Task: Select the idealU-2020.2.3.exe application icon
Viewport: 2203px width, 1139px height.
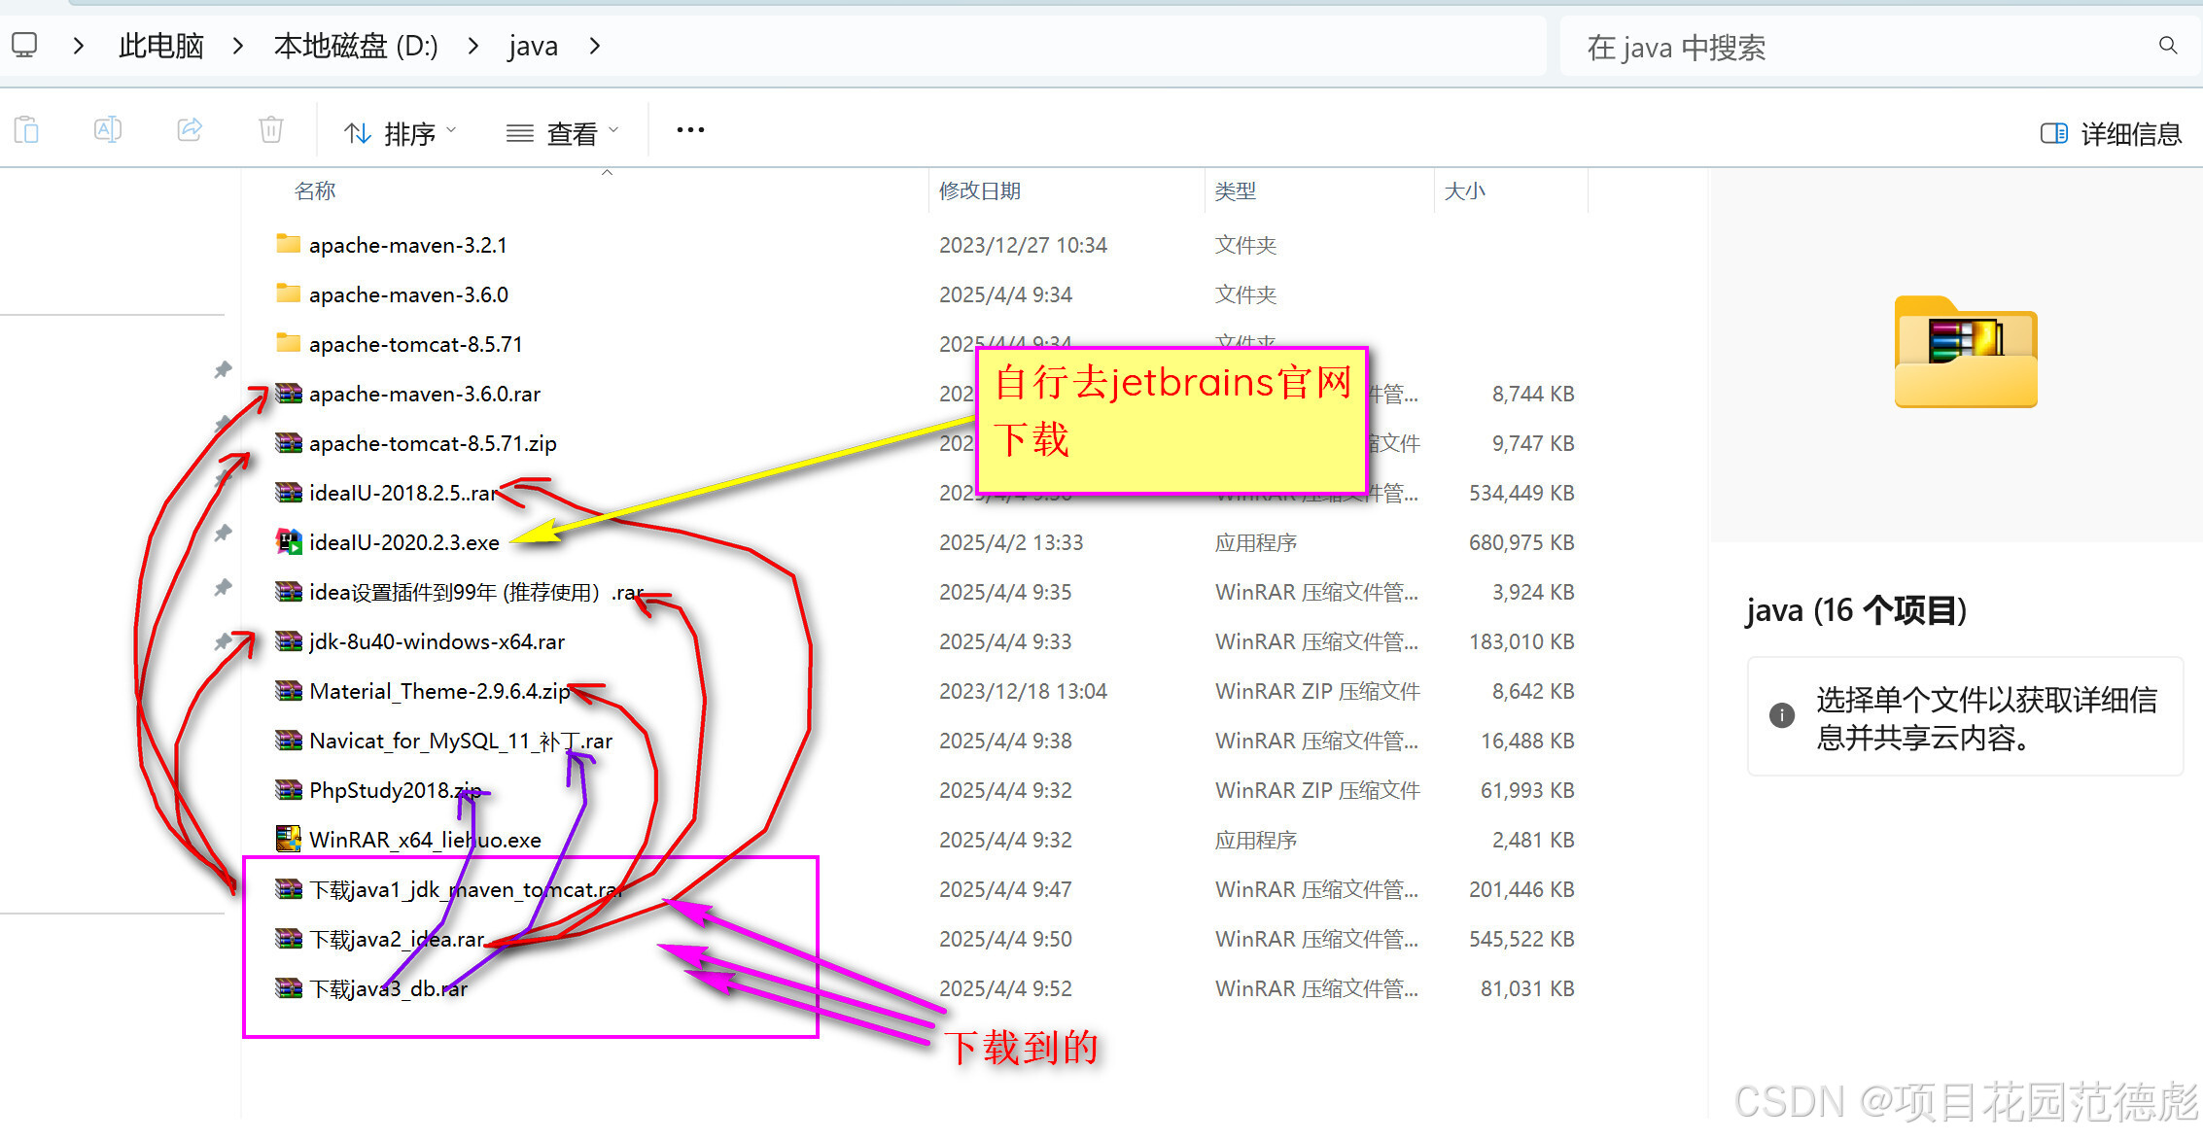Action: click(x=289, y=542)
